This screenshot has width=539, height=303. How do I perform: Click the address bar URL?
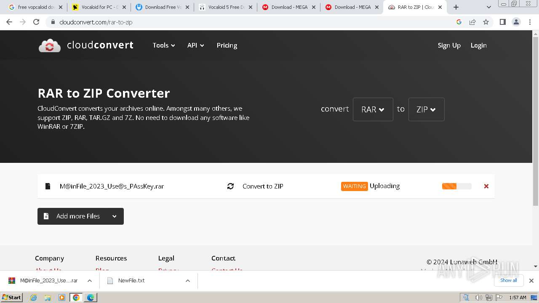coord(96,22)
